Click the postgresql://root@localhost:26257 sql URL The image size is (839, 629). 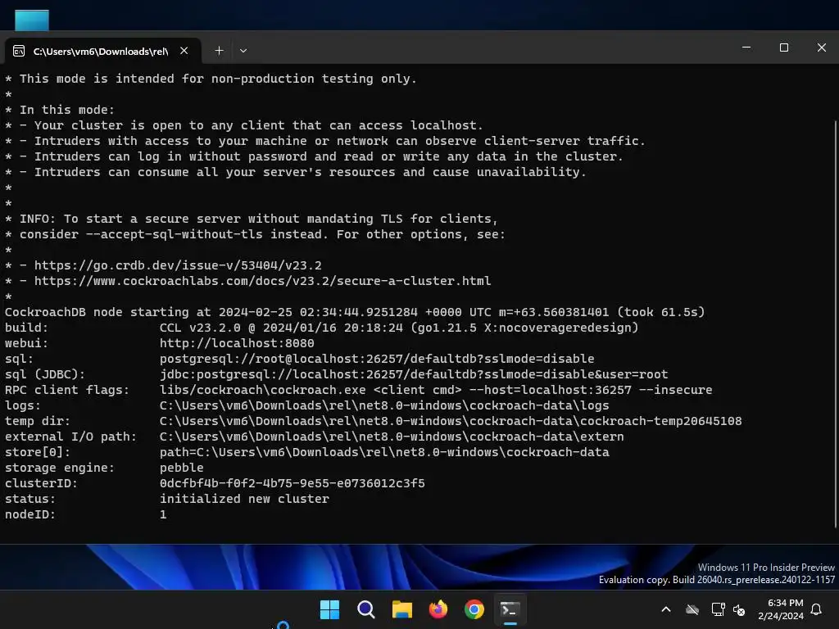377,359
